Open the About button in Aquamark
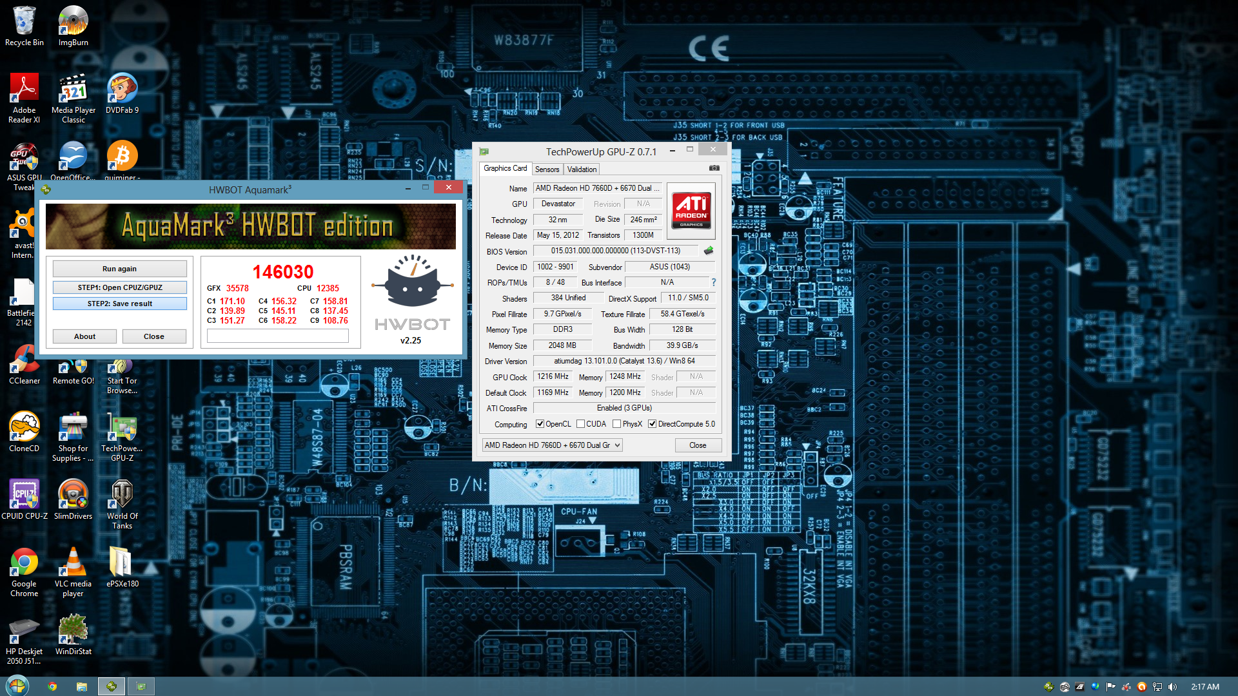Screen dimensions: 1238x696 point(84,336)
